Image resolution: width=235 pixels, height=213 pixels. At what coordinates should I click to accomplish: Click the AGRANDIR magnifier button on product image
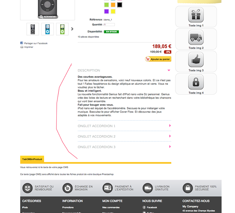tap(48, 17)
